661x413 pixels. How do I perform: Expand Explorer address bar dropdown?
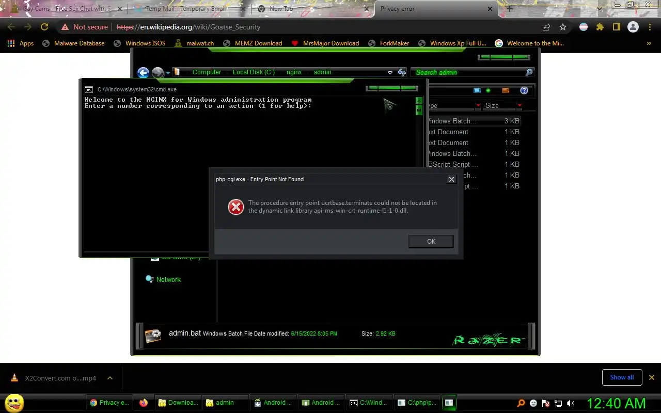pyautogui.click(x=390, y=73)
